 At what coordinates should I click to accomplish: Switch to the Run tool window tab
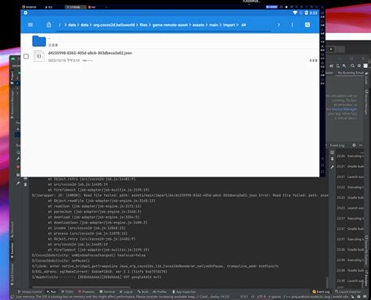(52, 291)
